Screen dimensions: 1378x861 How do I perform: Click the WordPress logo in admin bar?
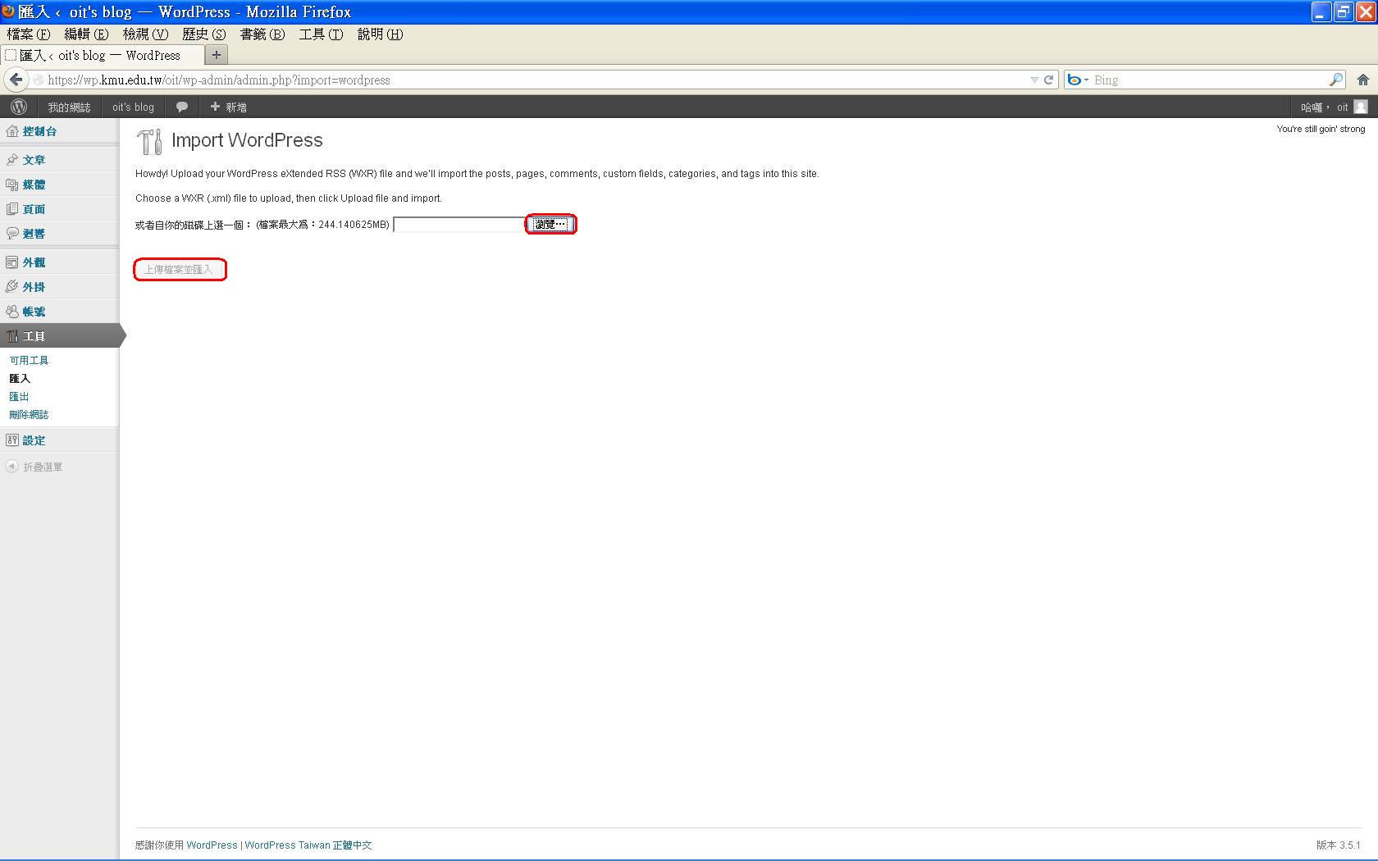[19, 107]
